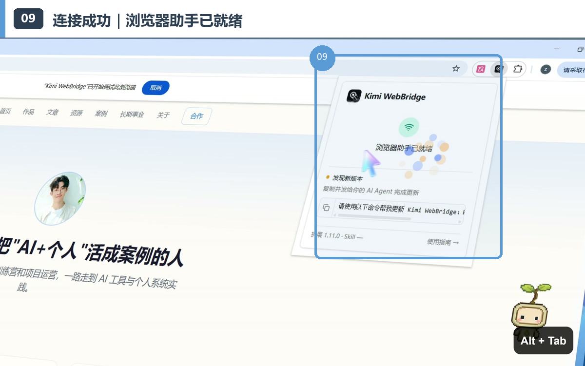Click the 取消 button in the debug bar
The image size is (585, 366).
pyautogui.click(x=156, y=88)
